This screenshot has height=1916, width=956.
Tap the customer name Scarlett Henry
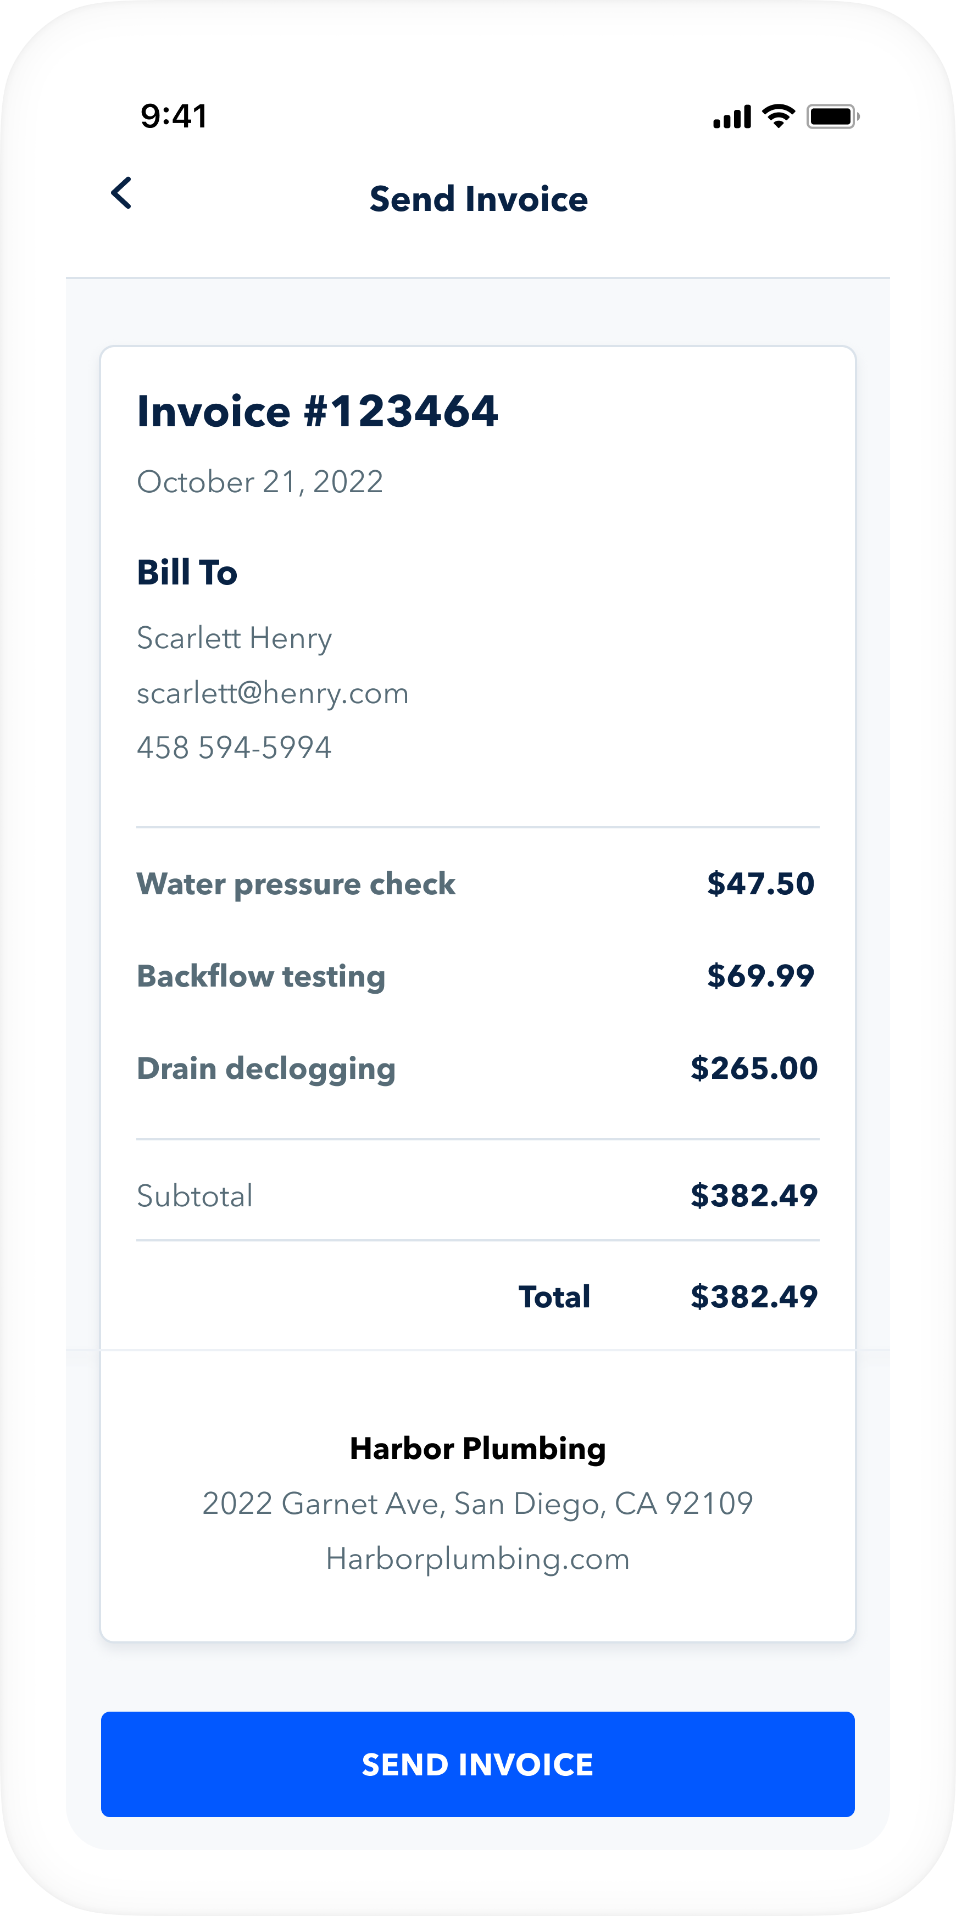(235, 638)
